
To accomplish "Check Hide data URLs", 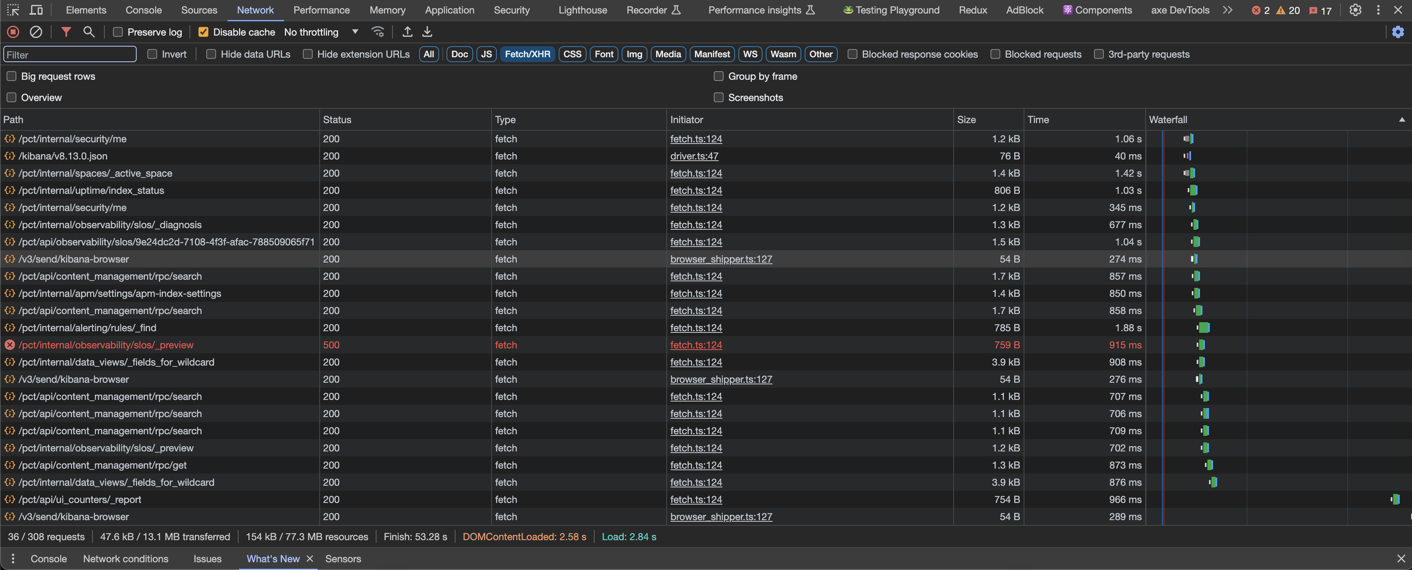I will coord(211,54).
